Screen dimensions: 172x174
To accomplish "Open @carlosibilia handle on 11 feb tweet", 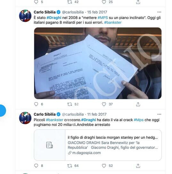I will [73, 114].
